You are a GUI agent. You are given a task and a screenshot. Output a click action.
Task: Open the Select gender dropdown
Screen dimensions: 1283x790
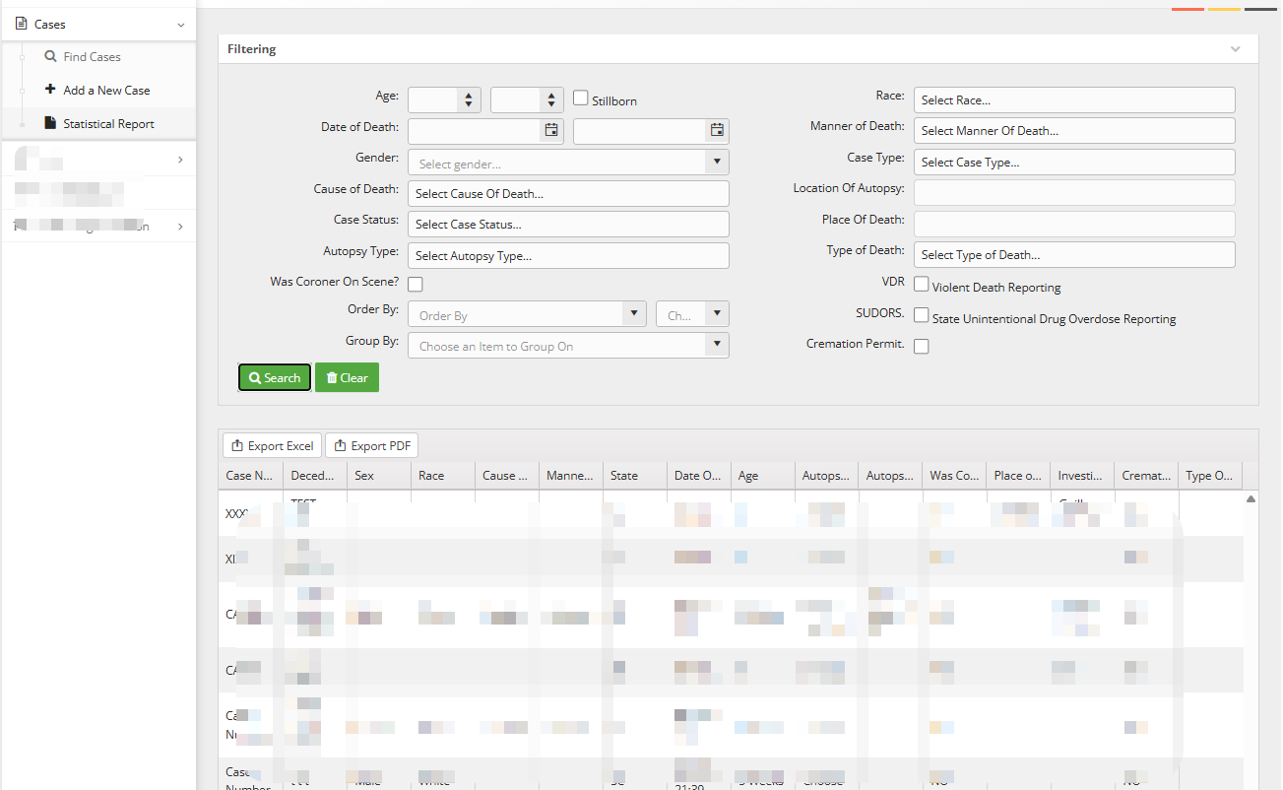pyautogui.click(x=717, y=162)
